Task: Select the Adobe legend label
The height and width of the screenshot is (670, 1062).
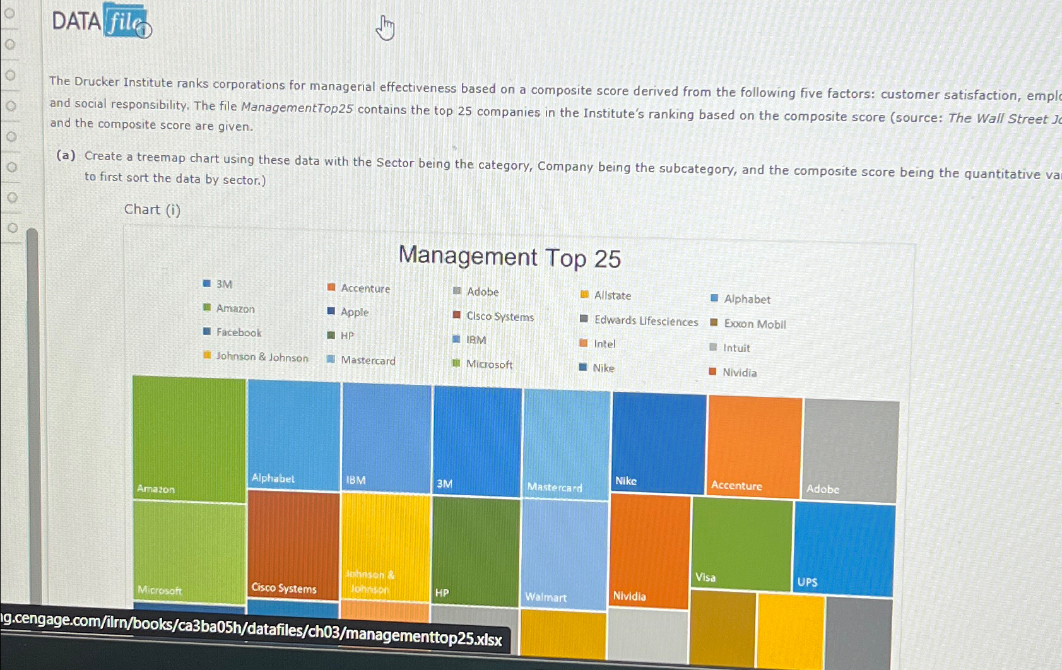Action: 483,291
